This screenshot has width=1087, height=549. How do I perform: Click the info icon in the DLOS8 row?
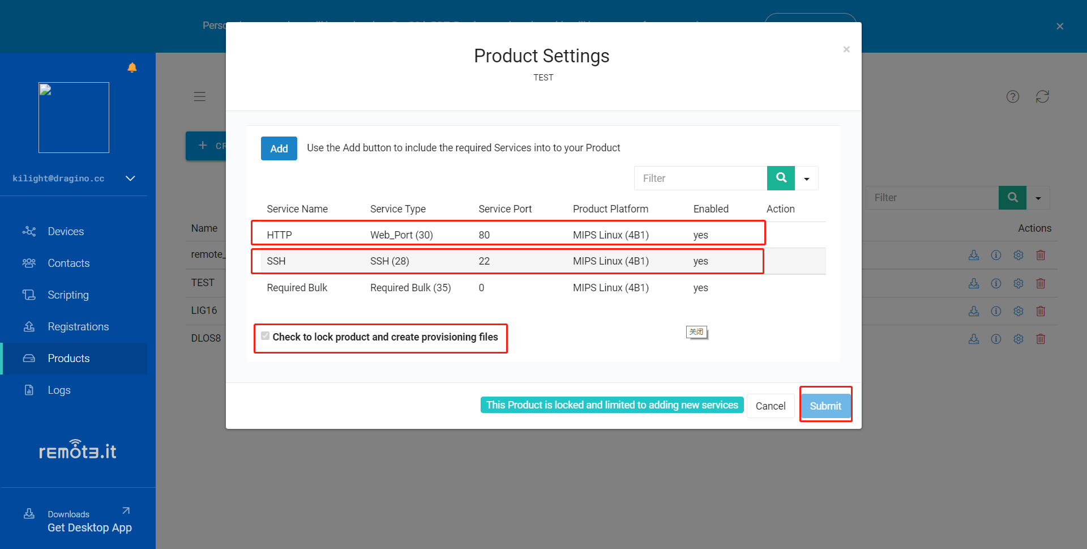(x=996, y=339)
